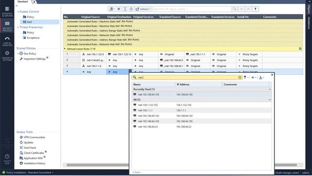Open the Objects side panel tab
312x176 pixels.
(309, 9)
